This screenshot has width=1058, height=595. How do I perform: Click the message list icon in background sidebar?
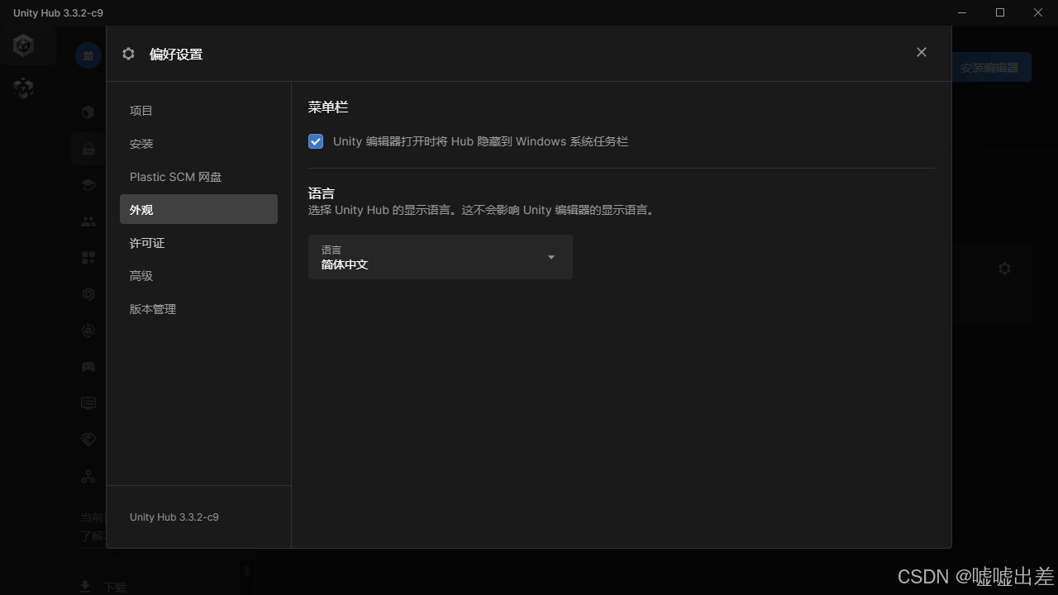point(88,403)
